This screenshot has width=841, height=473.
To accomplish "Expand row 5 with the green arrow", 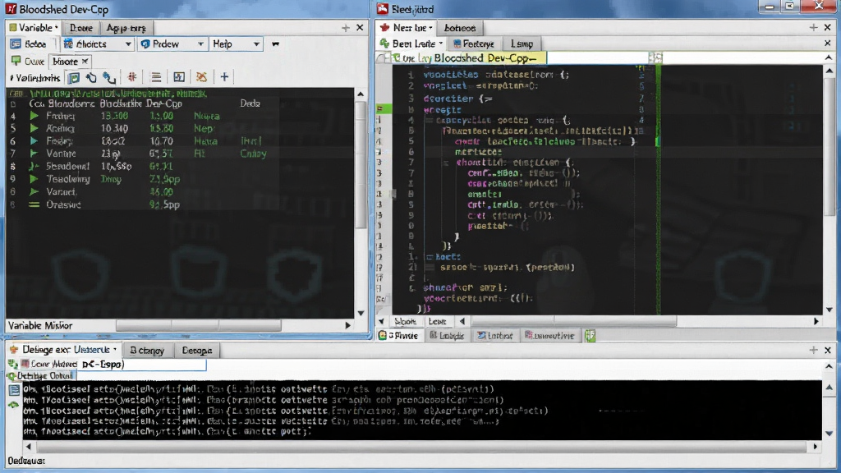I will [34, 128].
